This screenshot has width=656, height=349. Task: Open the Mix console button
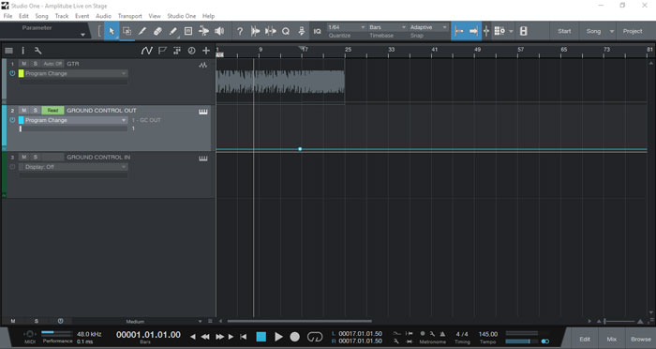pos(612,339)
